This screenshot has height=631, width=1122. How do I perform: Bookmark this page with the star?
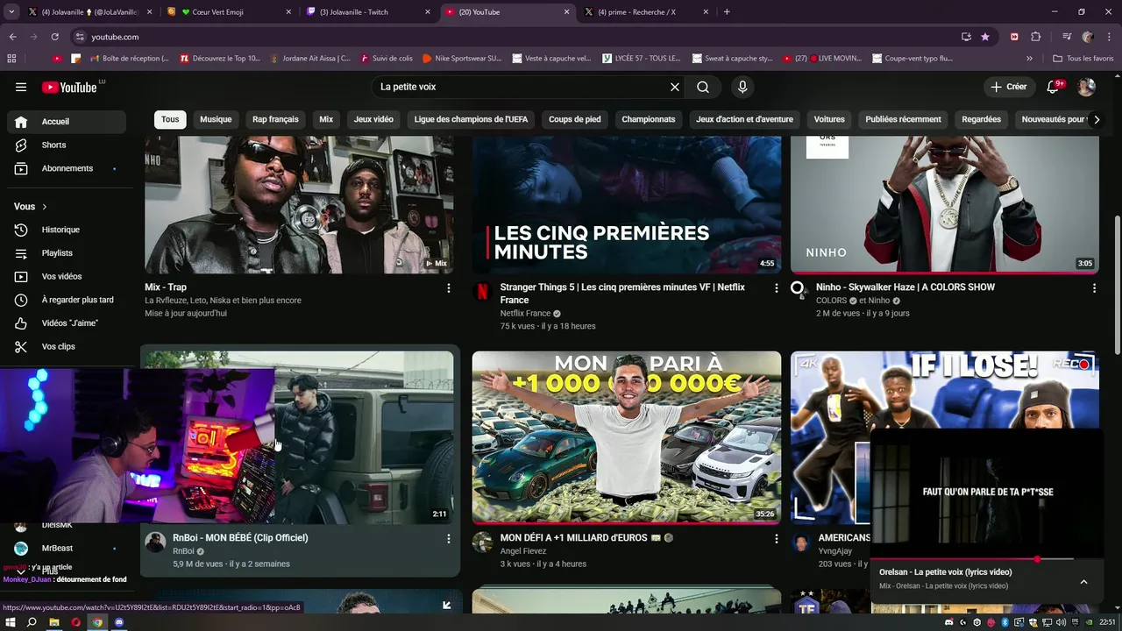coord(985,37)
